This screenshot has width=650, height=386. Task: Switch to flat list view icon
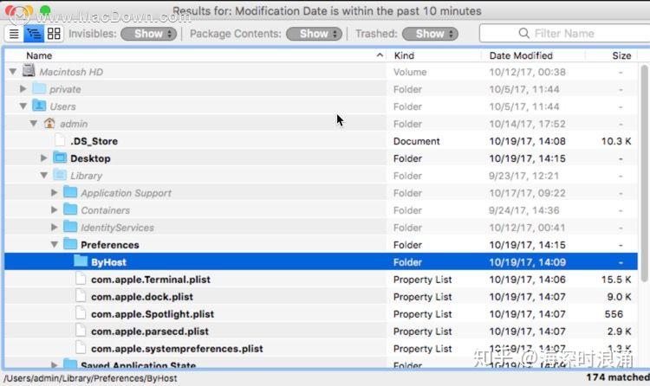pyautogui.click(x=14, y=34)
